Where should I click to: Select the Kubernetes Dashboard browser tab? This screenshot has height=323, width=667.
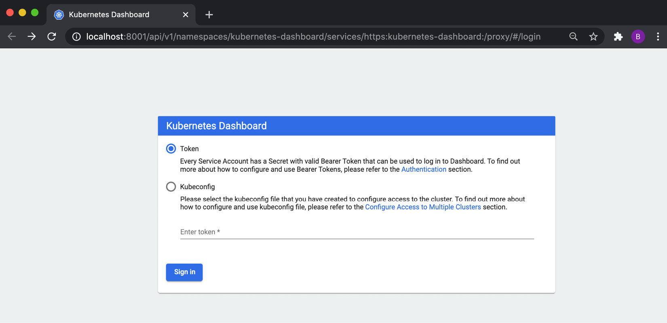pos(121,15)
